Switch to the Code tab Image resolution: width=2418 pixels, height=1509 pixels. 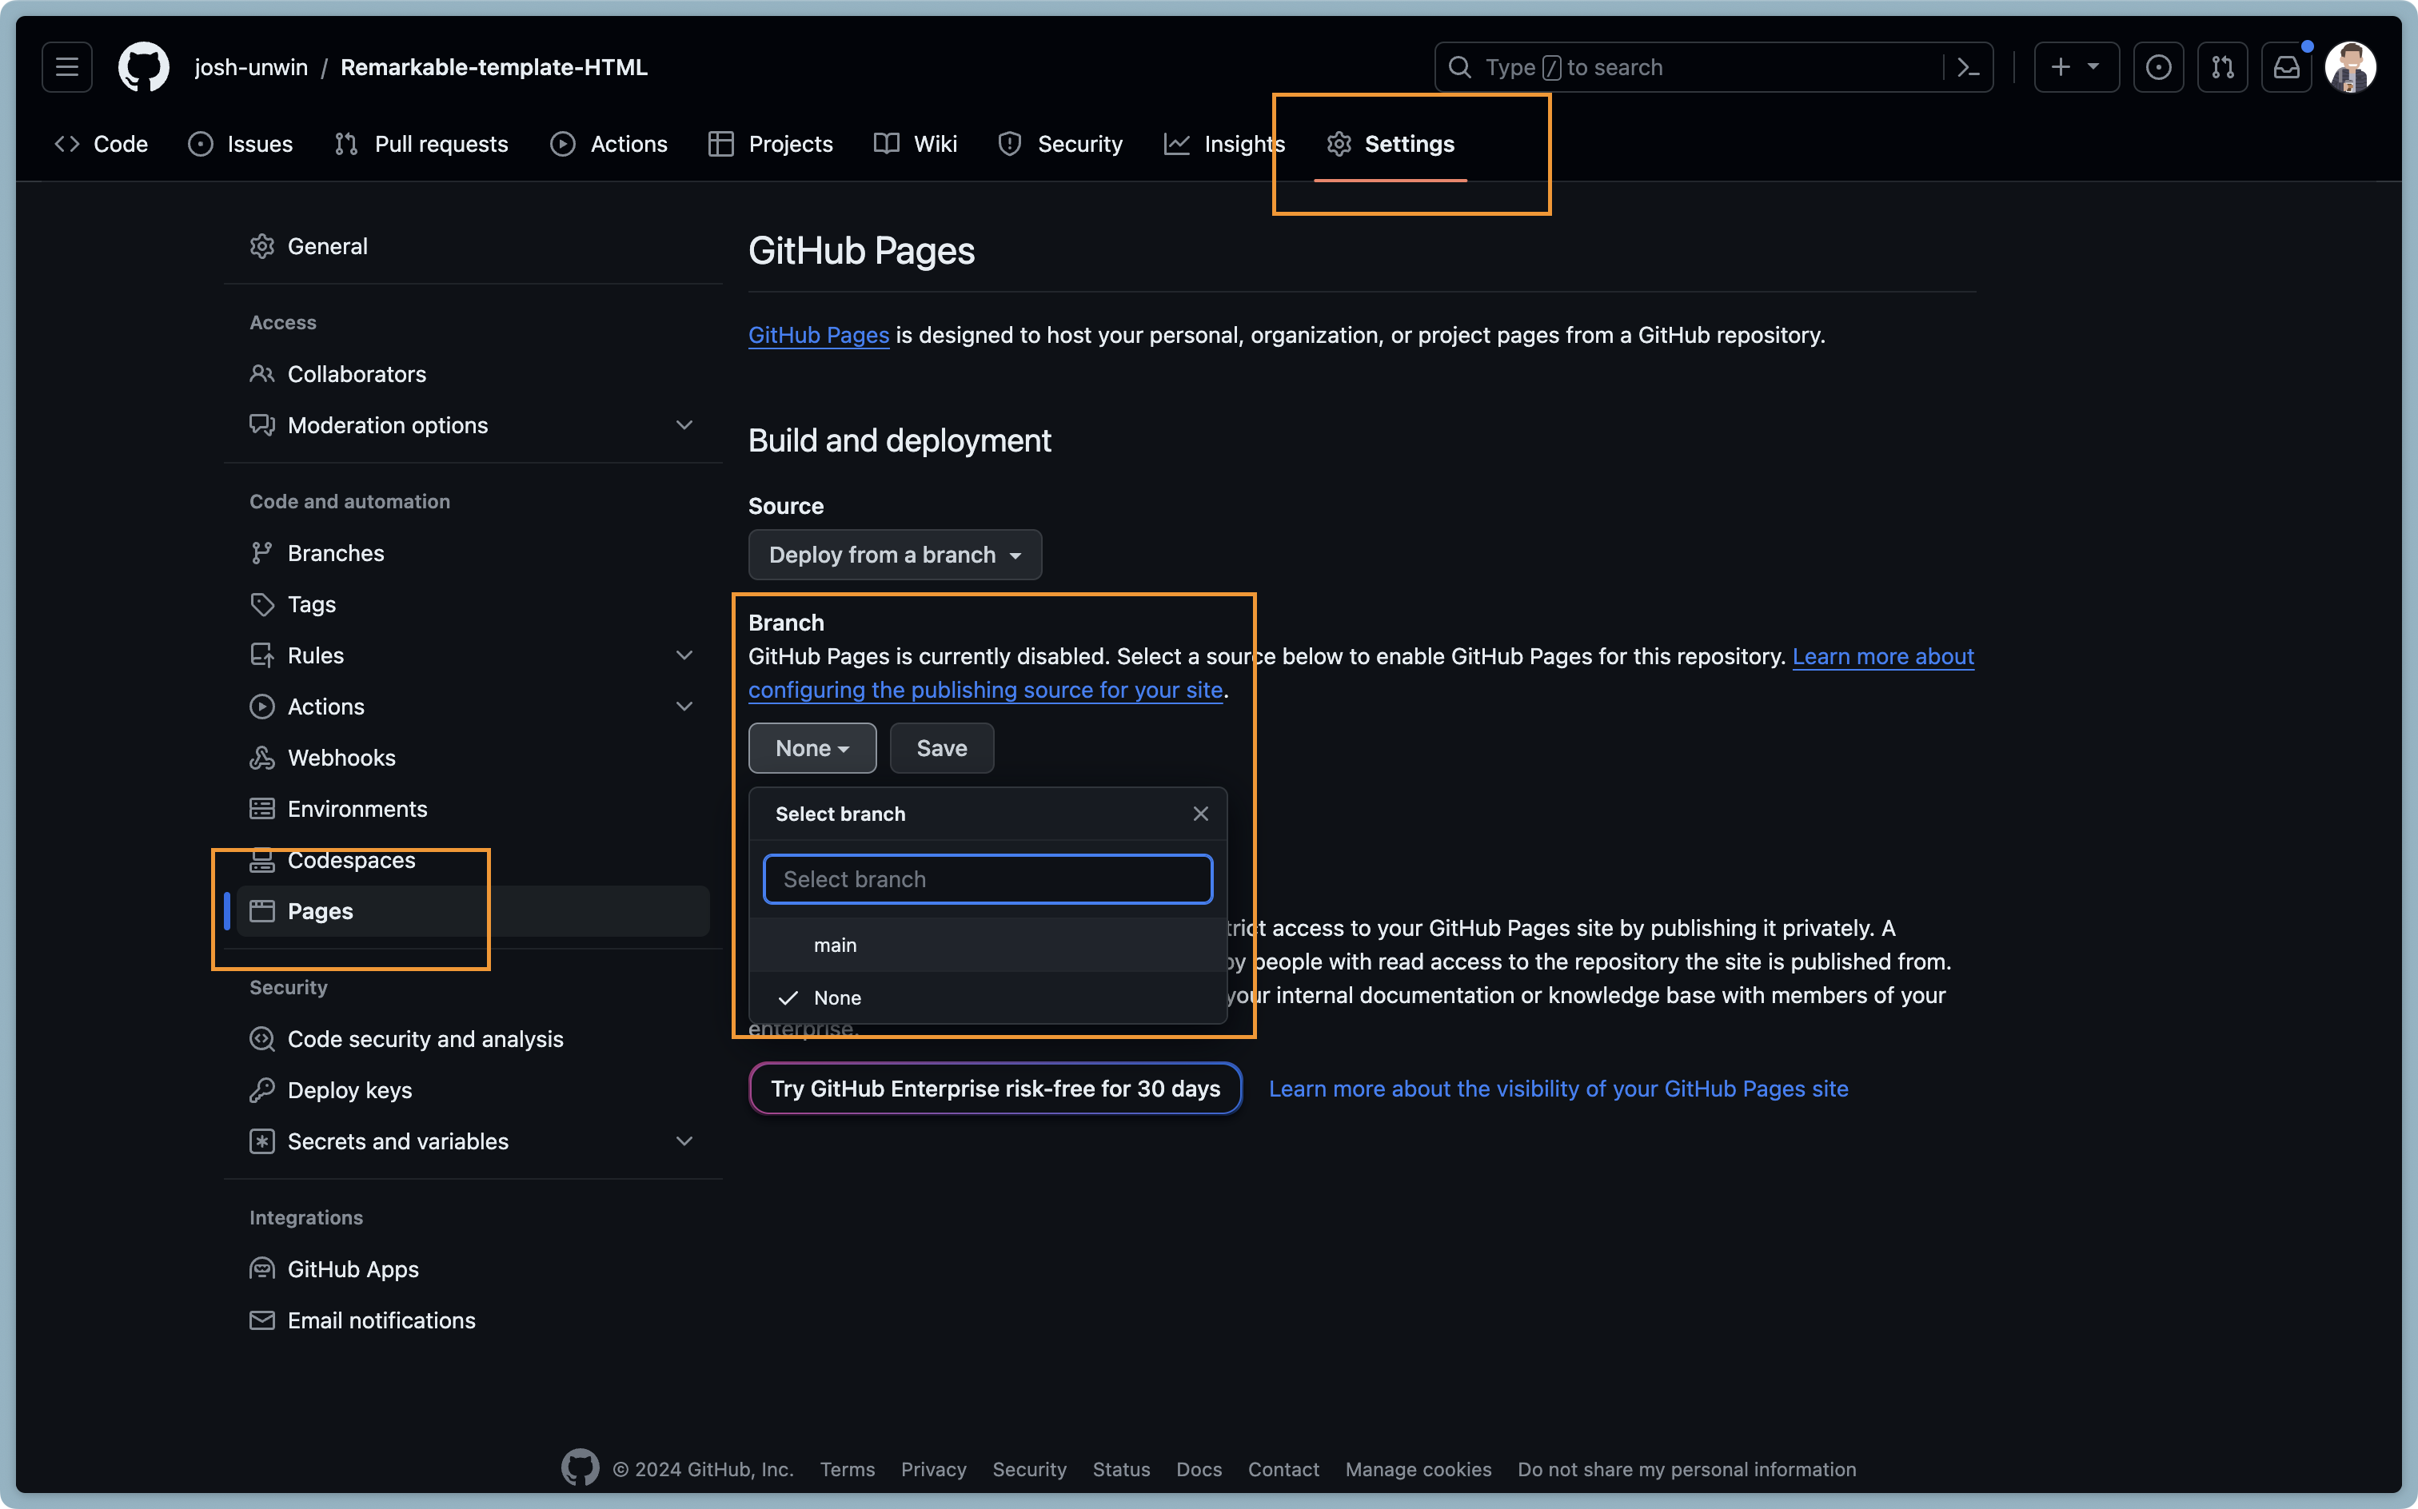click(101, 144)
